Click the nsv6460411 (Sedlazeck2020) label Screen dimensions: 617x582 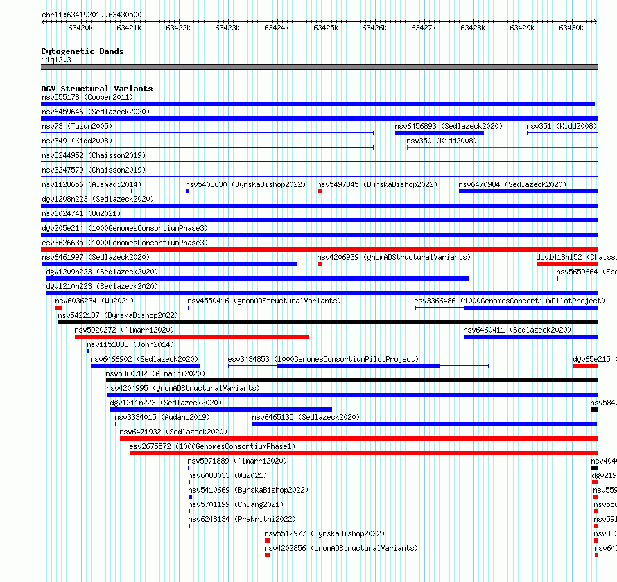[517, 330]
